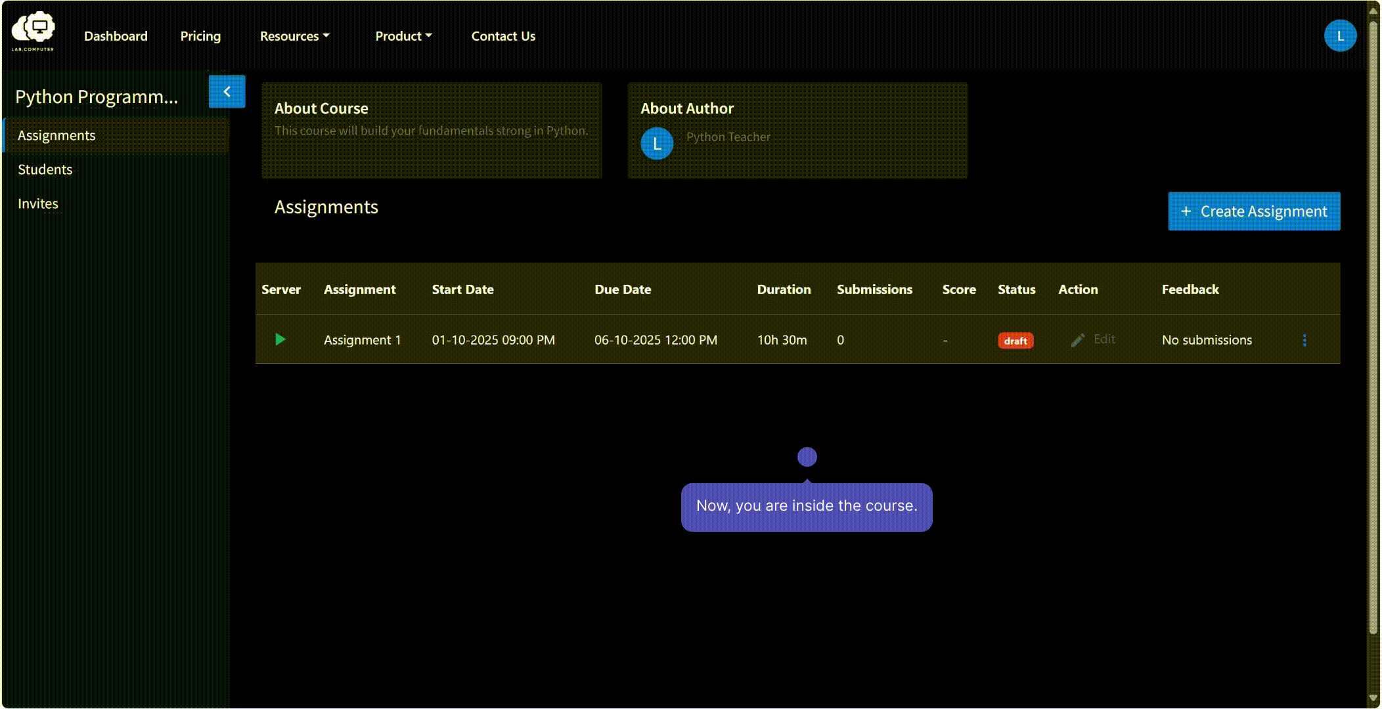Click the Start Date column header
This screenshot has height=709, width=1382.
click(462, 290)
